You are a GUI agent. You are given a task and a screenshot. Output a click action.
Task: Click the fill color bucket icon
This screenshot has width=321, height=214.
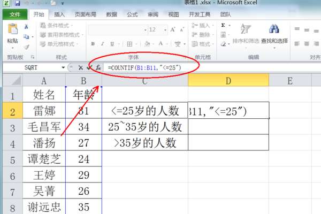point(147,44)
